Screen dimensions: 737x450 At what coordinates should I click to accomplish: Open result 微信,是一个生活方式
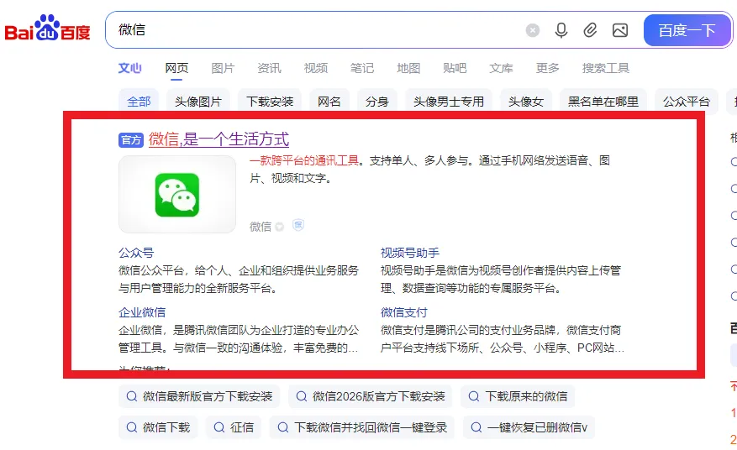point(218,139)
